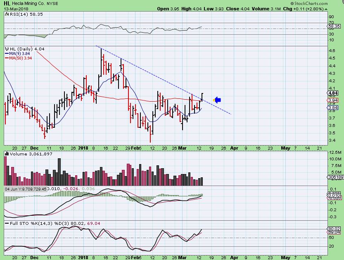The width and height of the screenshot is (344, 260).
Task: Click 'Dec' on the bottom stochastic date axis
Action: coord(34,258)
